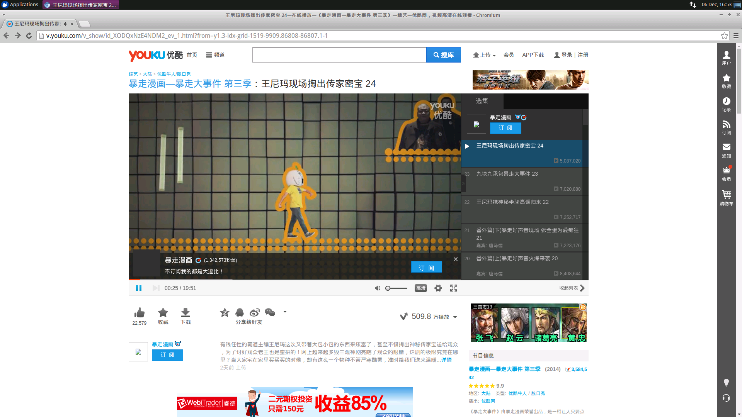
Task: Open sidebar 记录 history icon
Action: pos(727,104)
